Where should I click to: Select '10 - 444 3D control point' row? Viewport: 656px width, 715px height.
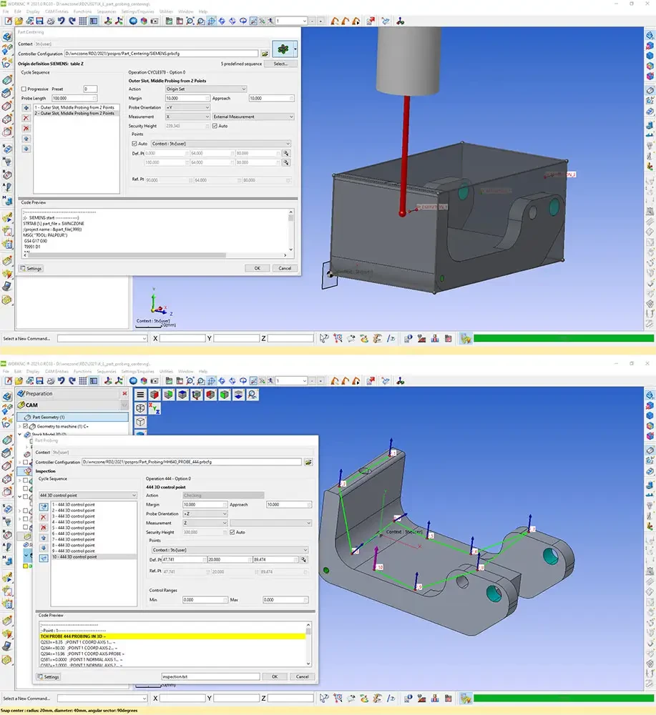click(x=94, y=557)
